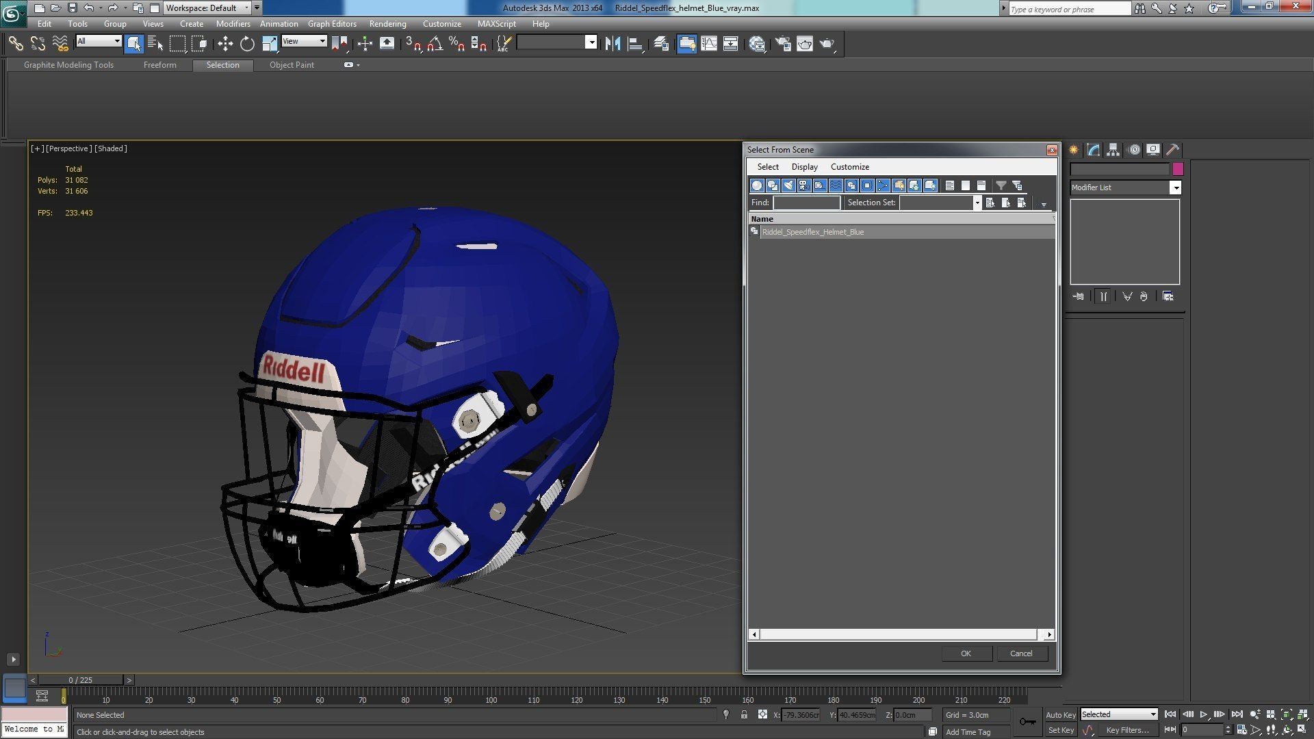This screenshot has height=739, width=1314.
Task: Switch to the Object Paint tab
Action: tap(292, 65)
